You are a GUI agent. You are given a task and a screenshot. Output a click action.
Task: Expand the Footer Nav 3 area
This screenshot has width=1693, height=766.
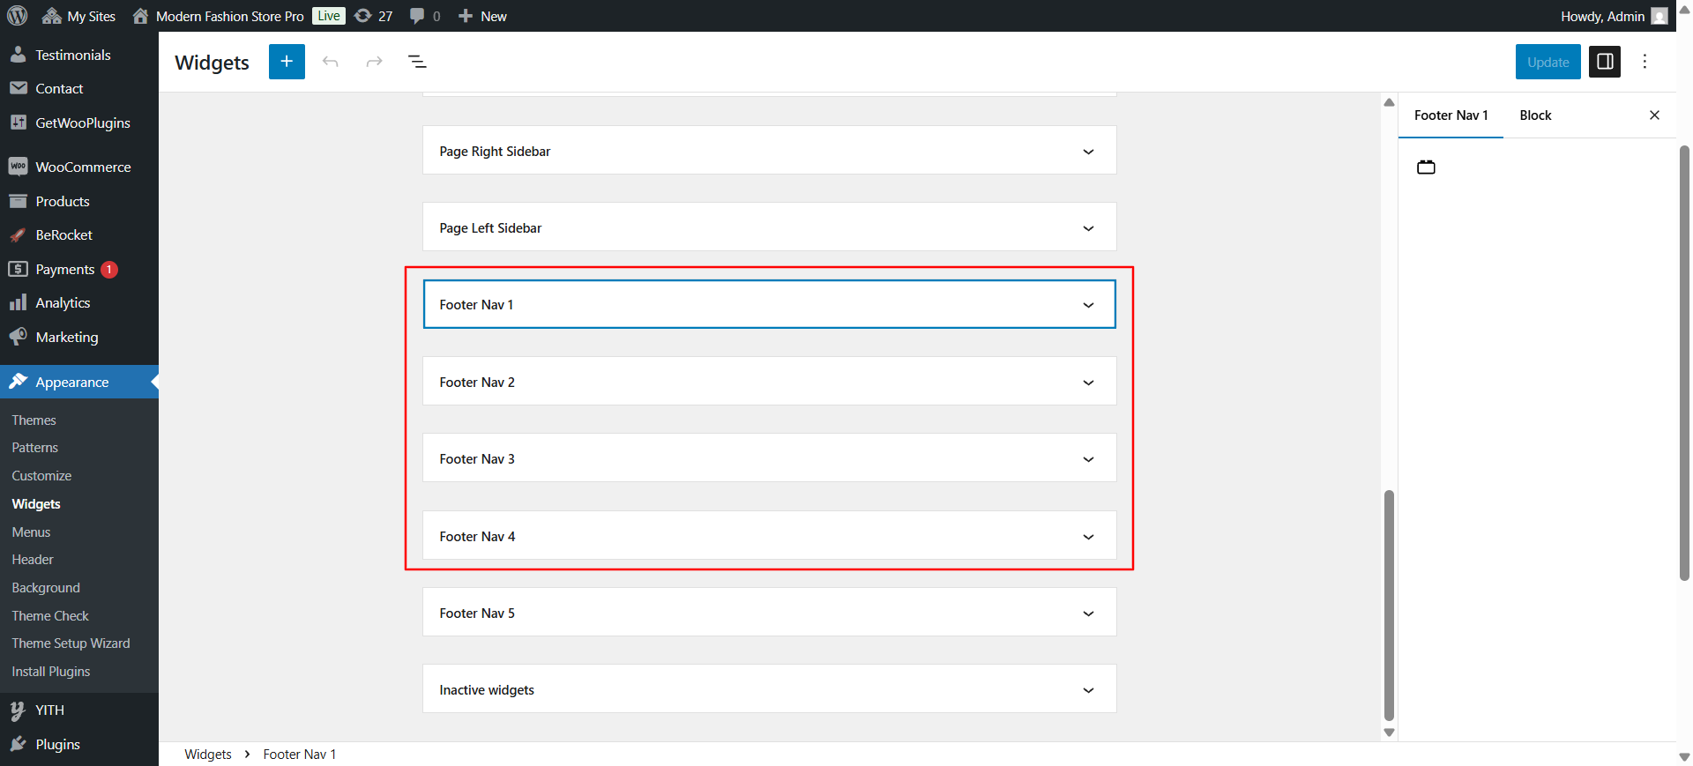tap(769, 458)
